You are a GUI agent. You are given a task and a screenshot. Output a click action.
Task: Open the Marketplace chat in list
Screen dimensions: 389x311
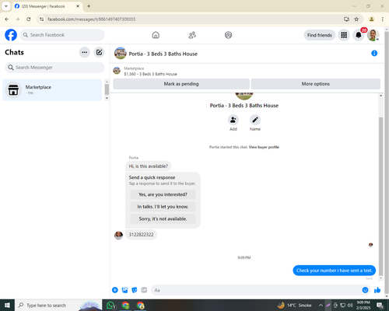pyautogui.click(x=52, y=90)
